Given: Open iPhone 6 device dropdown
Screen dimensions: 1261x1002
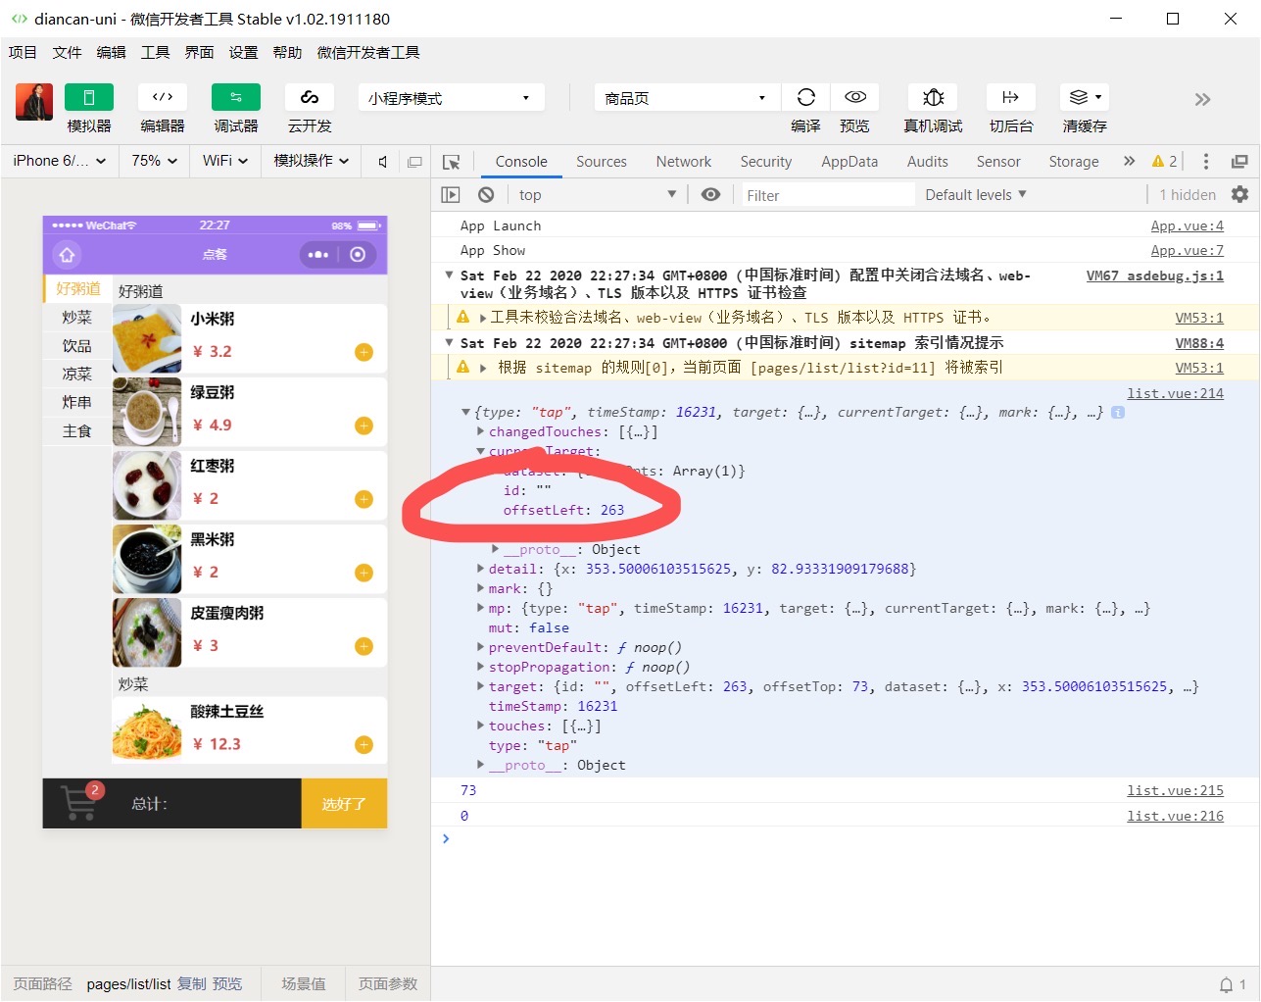Looking at the screenshot, I should (59, 161).
